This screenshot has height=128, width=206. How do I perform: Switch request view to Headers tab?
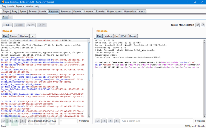point(24,36)
